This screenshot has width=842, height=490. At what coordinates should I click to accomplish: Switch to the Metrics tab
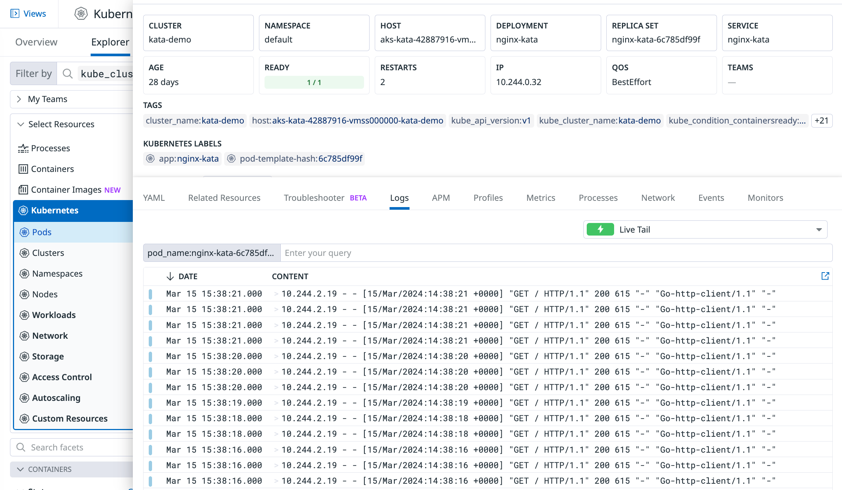point(540,197)
